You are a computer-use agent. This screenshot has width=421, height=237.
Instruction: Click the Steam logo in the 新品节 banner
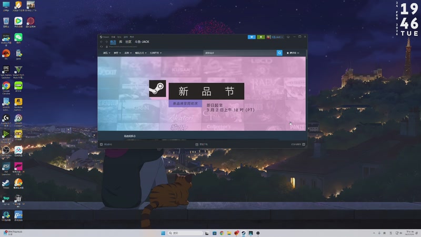tap(157, 88)
